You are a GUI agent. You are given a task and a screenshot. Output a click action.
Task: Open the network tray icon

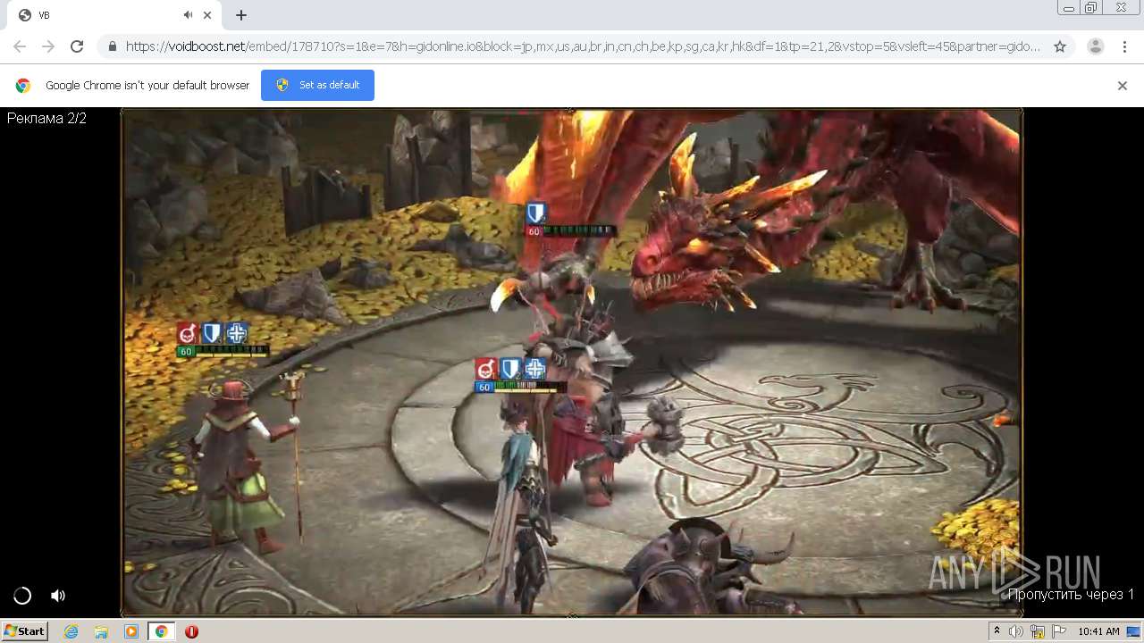coord(1038,631)
